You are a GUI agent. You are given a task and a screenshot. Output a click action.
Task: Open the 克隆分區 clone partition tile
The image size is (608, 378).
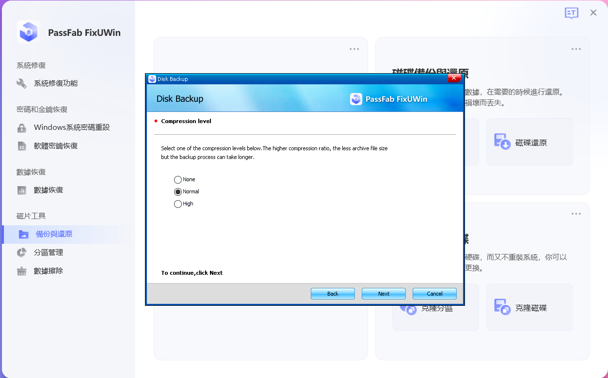(435, 307)
